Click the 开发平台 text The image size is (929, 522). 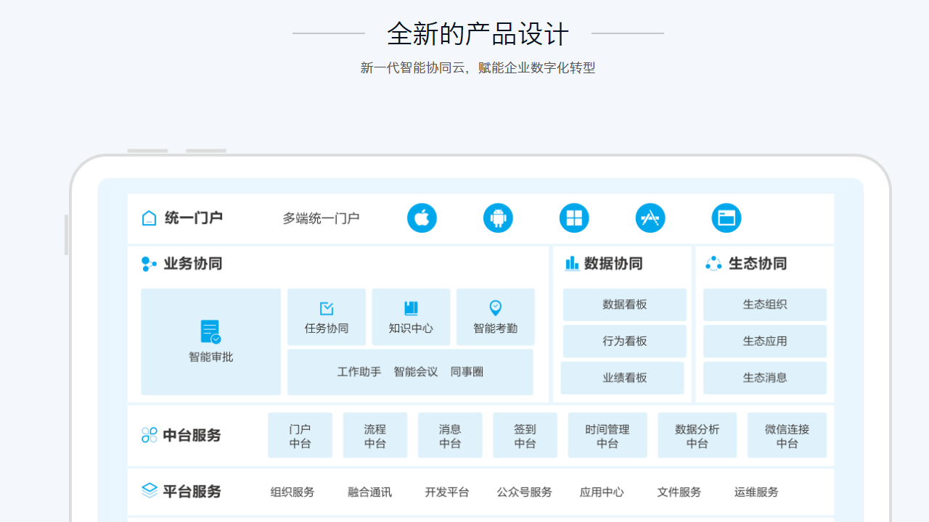tap(447, 492)
